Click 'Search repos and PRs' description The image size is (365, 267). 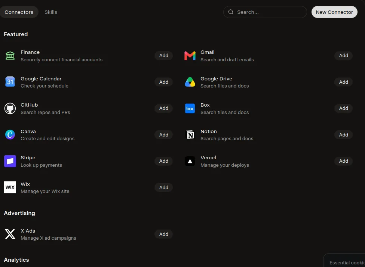click(45, 113)
